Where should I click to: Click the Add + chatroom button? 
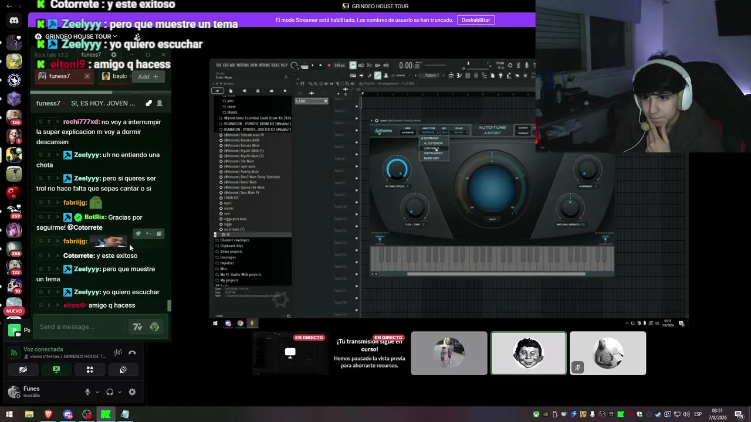pos(148,77)
